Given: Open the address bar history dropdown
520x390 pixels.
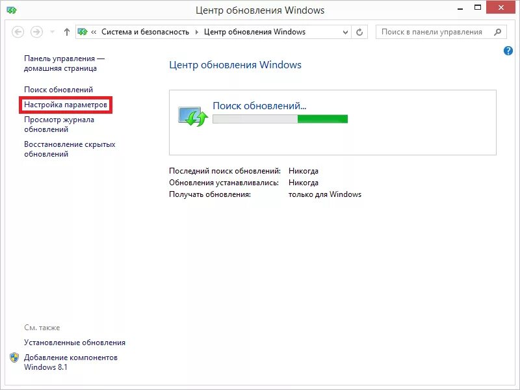Looking at the screenshot, I should point(345,32).
